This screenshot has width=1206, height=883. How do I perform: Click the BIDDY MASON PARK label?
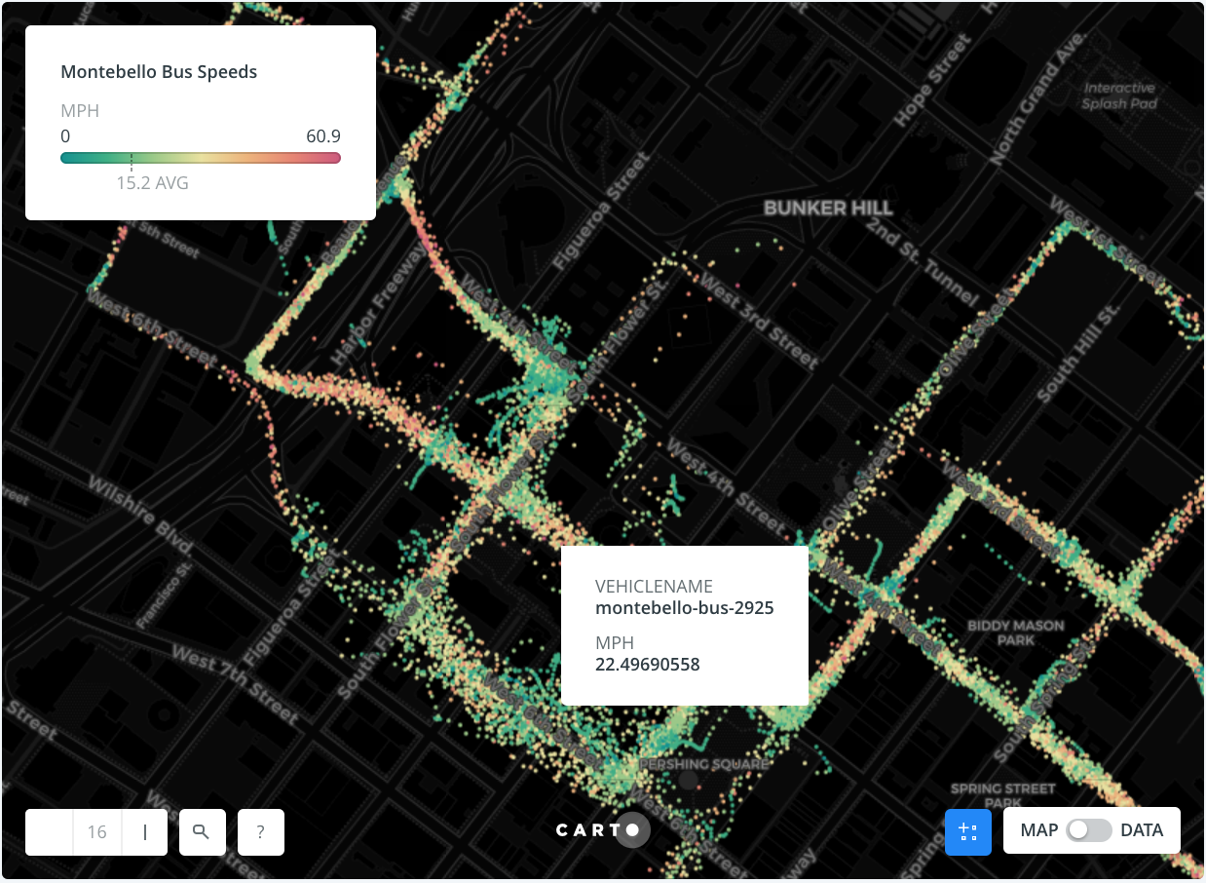(x=1016, y=633)
